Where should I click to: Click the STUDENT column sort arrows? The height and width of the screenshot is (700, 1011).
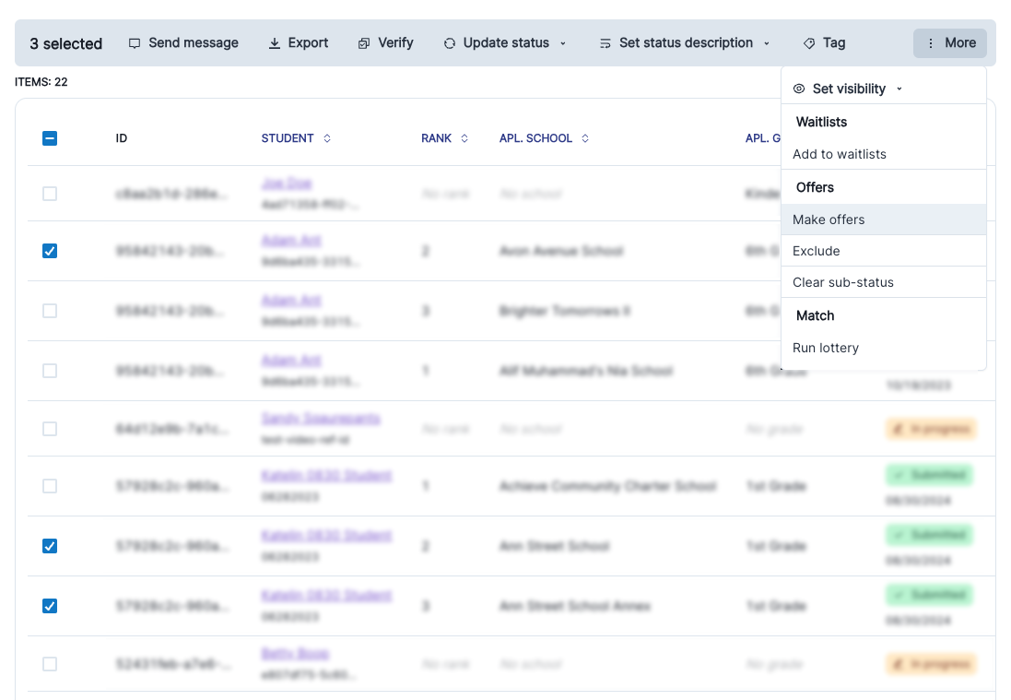(326, 138)
